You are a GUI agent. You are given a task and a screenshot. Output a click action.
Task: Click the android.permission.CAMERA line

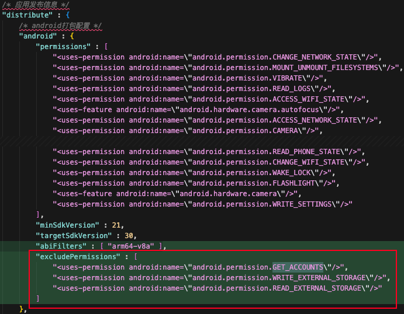coord(188,131)
